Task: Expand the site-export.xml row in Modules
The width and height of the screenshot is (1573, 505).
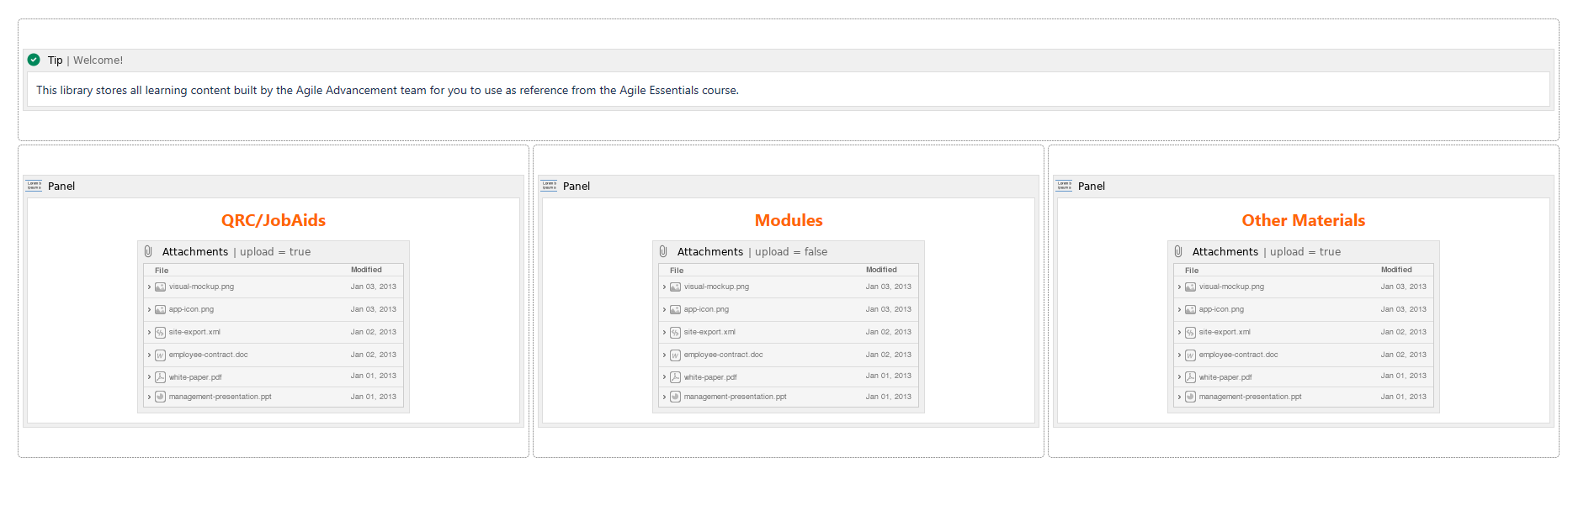Action: coord(664,333)
